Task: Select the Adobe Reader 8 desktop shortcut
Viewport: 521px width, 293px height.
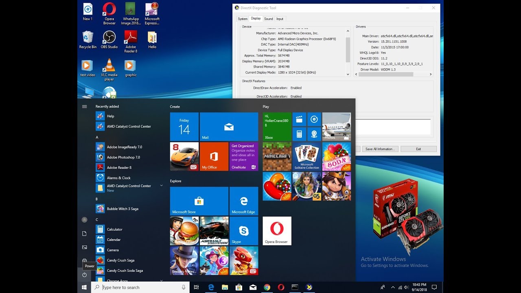Action: pos(131,42)
